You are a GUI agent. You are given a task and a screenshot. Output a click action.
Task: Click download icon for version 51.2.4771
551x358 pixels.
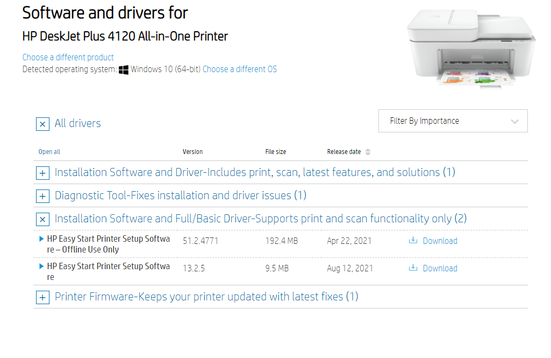click(x=413, y=241)
